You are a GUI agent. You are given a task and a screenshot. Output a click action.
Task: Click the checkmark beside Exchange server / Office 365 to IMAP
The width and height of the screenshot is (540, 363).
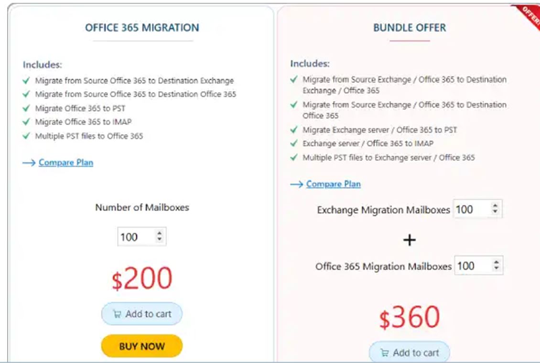point(294,143)
